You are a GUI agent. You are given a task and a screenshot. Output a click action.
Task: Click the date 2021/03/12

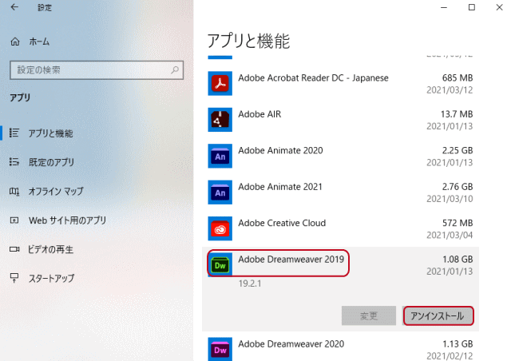(450, 90)
